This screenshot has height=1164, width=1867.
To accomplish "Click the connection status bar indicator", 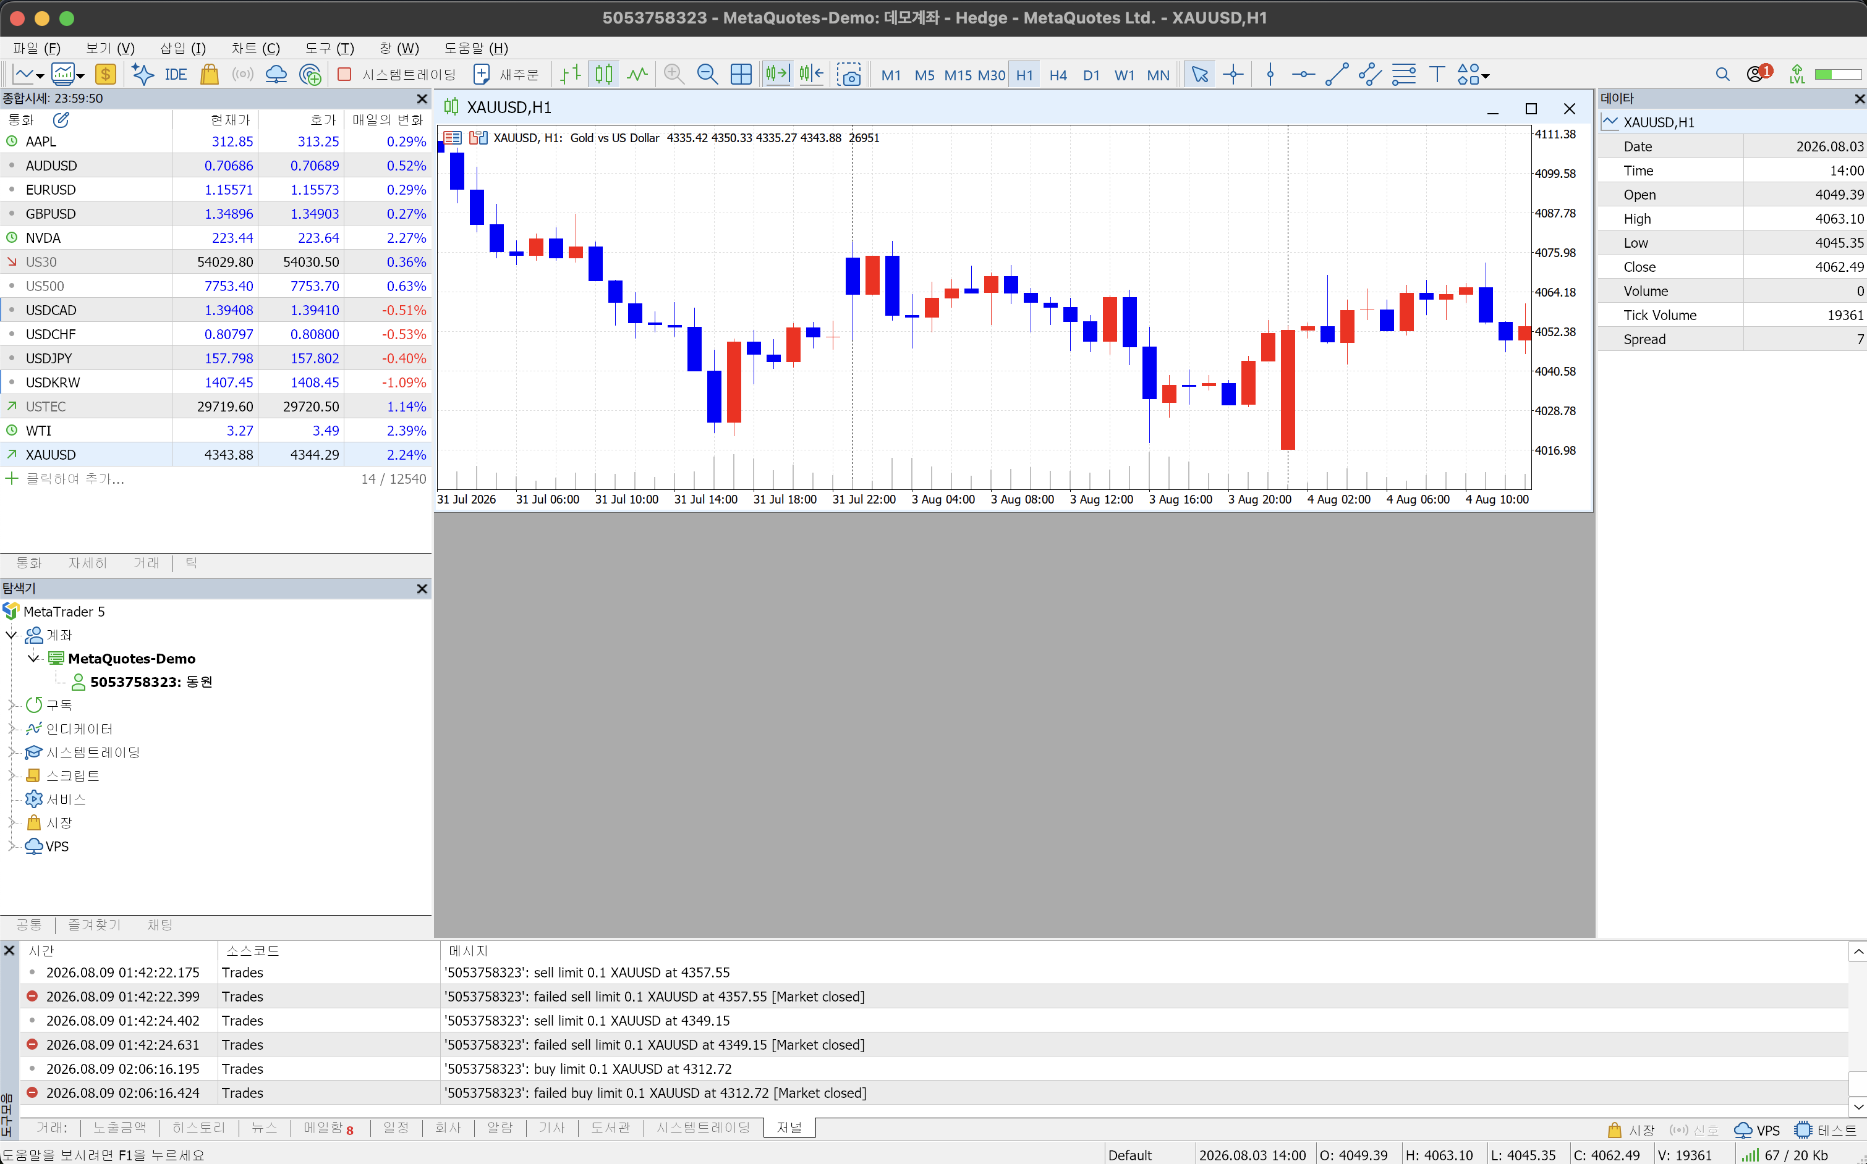I will (1785, 1155).
